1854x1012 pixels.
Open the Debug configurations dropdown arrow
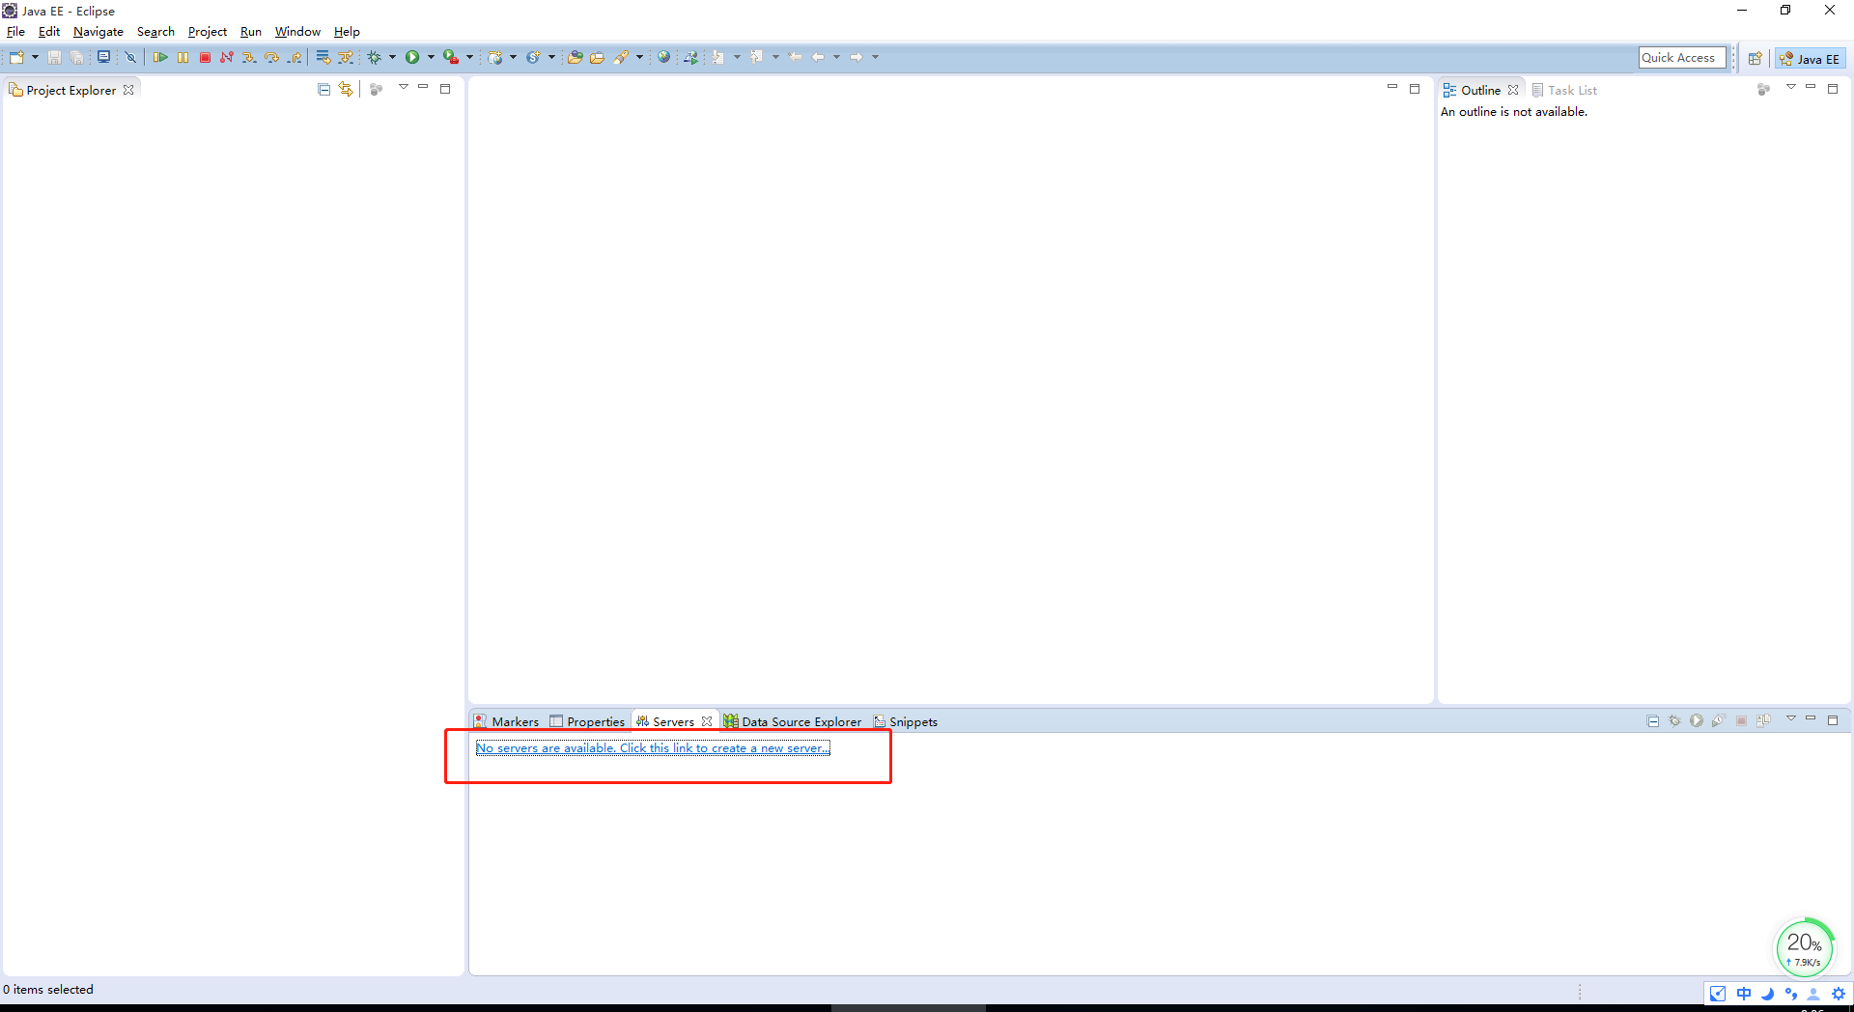(x=392, y=57)
